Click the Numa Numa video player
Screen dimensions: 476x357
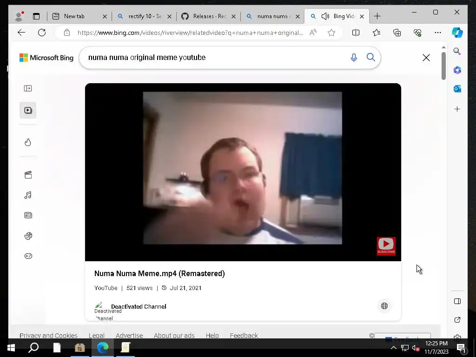click(243, 172)
